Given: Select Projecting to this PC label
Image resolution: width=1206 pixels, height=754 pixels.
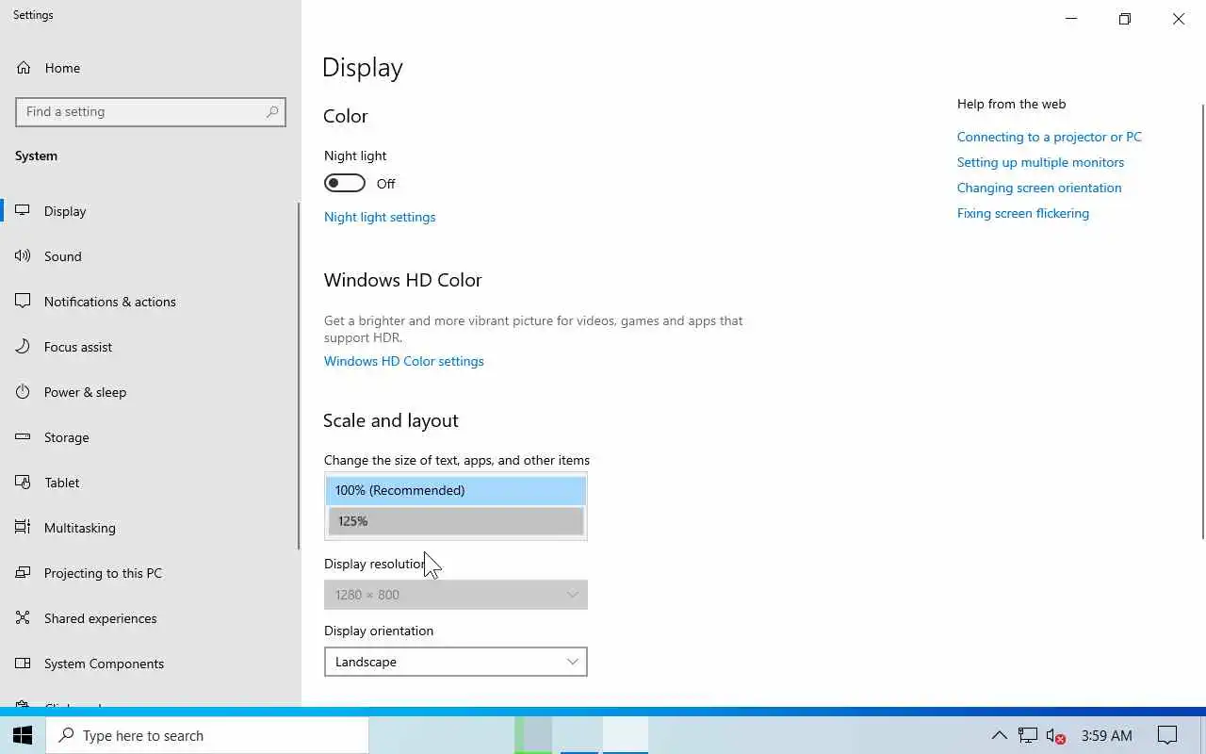Looking at the screenshot, I should coord(103,573).
